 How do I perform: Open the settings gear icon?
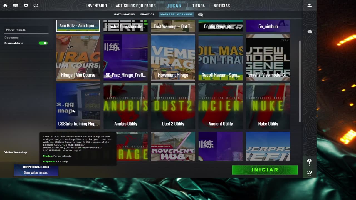tap(26, 5)
